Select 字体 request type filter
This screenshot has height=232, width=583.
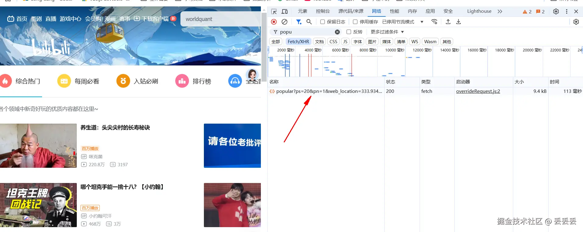click(x=358, y=42)
